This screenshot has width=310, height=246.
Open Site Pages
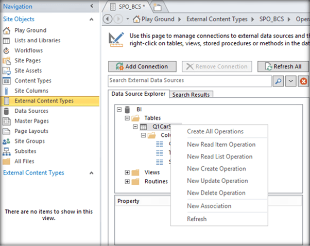pyautogui.click(x=28, y=60)
